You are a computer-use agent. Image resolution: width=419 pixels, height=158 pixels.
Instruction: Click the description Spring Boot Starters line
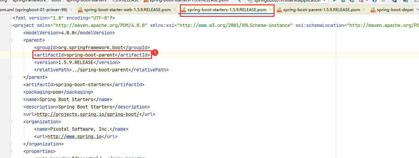click(x=87, y=107)
